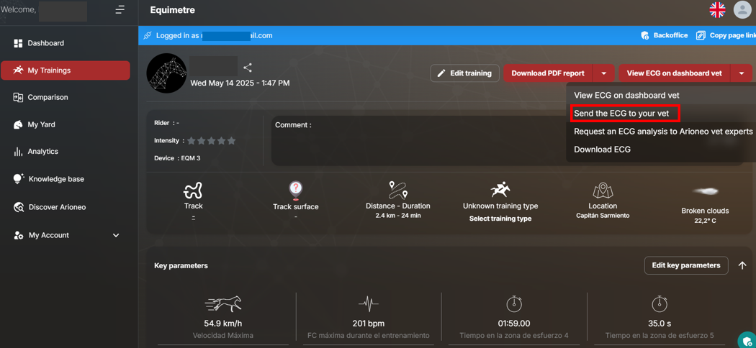Image resolution: width=756 pixels, height=348 pixels.
Task: Open the Backoffice link
Action: 665,36
